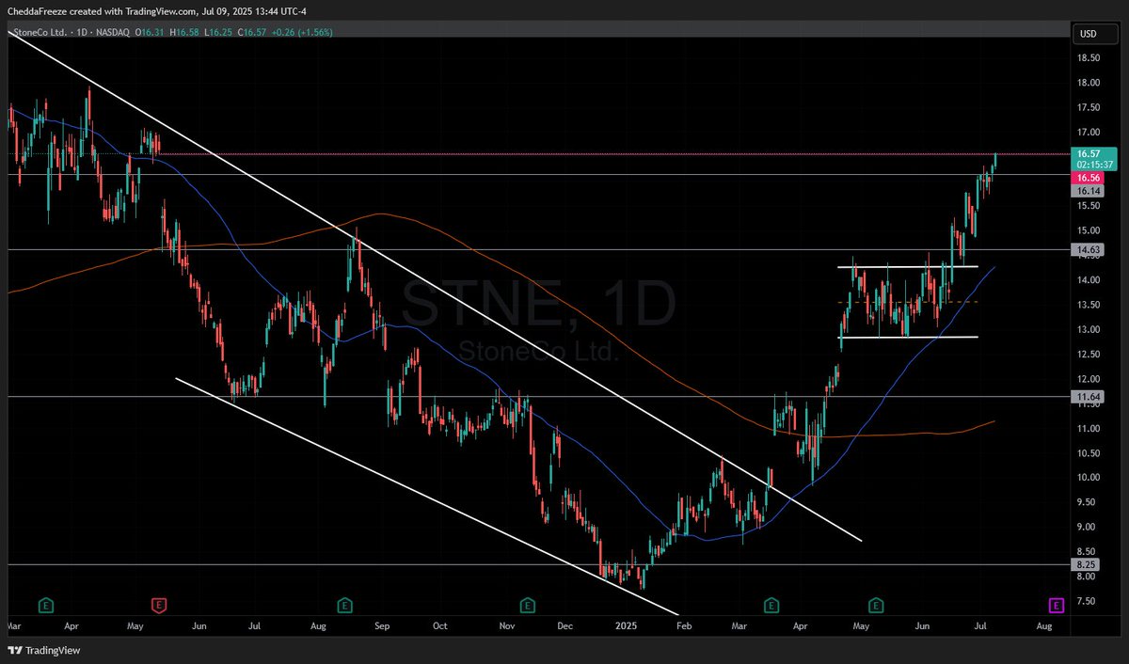Click the purple upcoming earnings E marker
Screen dimensions: 1129x664
[x=1056, y=604]
